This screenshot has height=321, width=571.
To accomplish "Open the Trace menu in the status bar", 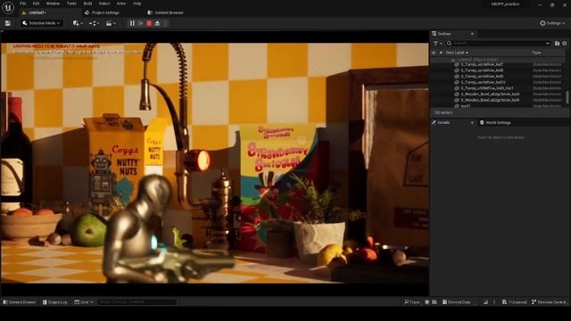I will point(412,302).
